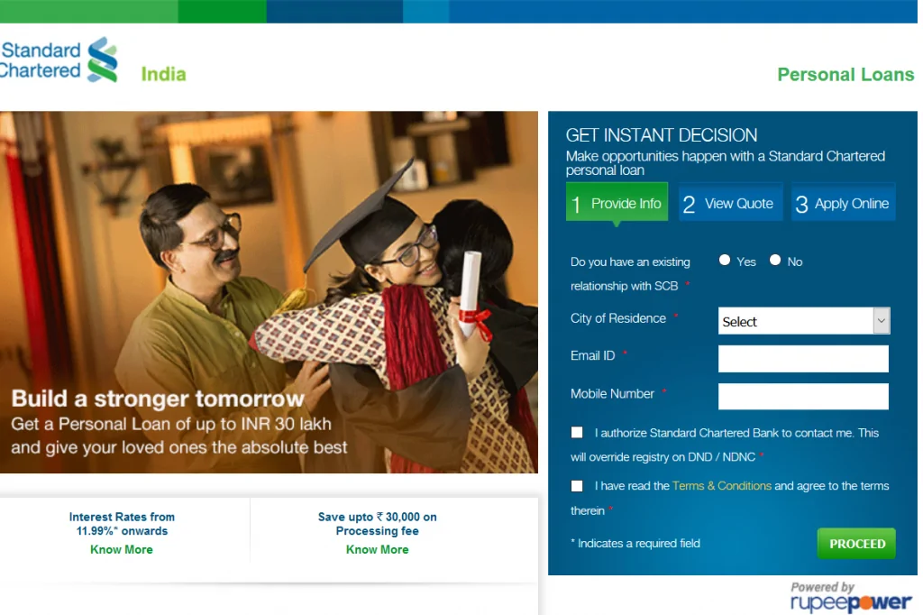Screen dimensions: 923x615
Task: Click the India country label
Action: (x=164, y=74)
